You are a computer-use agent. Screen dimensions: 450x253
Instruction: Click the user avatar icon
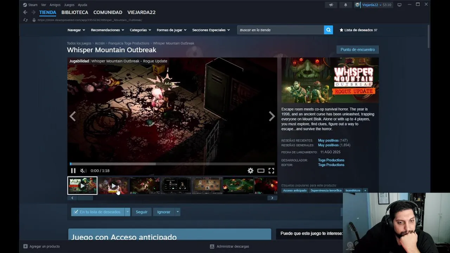coord(358,5)
